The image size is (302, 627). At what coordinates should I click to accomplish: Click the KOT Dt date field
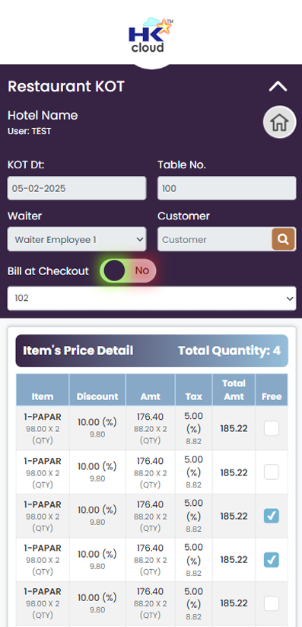tap(77, 188)
